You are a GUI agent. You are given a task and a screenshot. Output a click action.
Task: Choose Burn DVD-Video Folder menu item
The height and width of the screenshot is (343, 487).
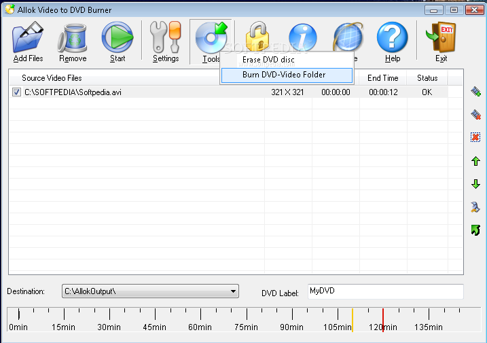pos(287,75)
